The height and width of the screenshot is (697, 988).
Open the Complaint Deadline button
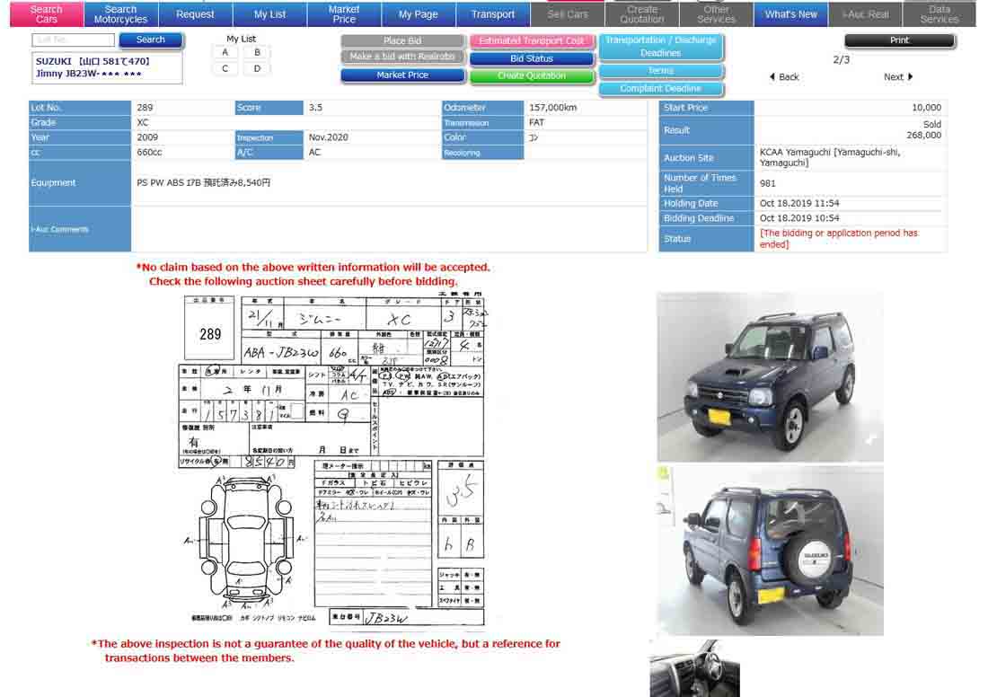click(660, 89)
